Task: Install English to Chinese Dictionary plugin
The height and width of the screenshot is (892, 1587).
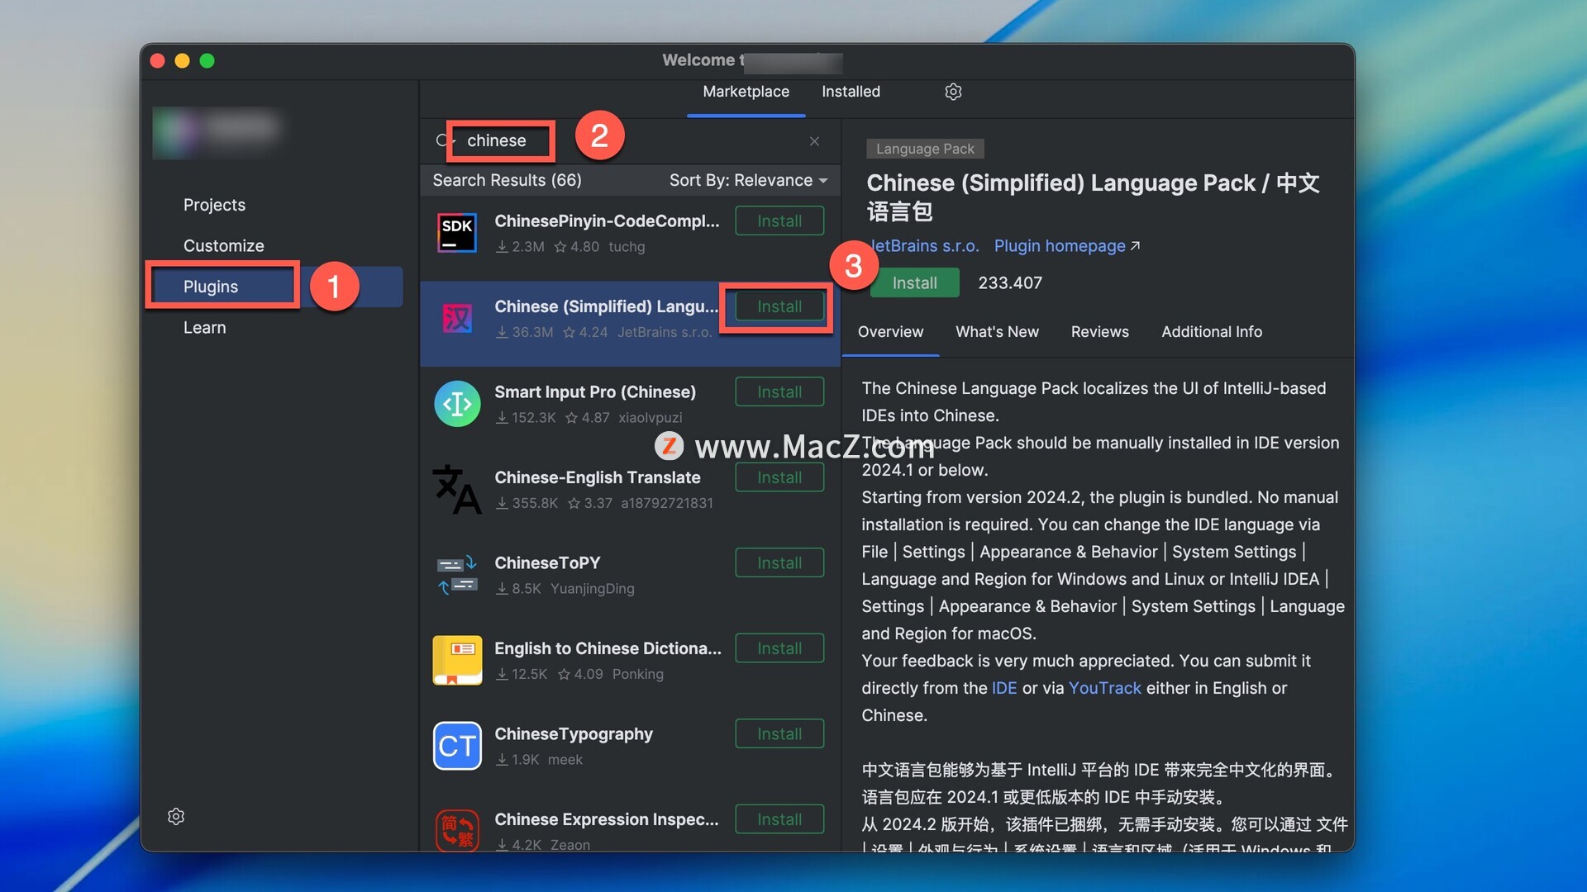Action: tap(779, 648)
